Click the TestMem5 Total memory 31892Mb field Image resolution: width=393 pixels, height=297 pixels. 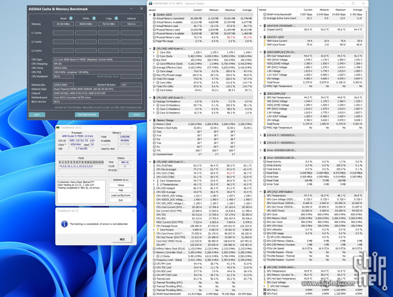tap(125, 137)
